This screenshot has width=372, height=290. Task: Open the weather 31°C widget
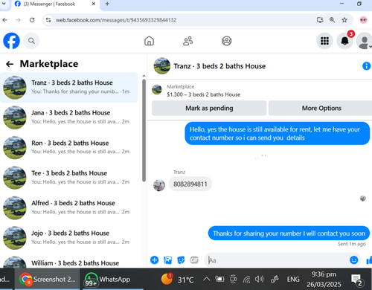[x=177, y=280]
